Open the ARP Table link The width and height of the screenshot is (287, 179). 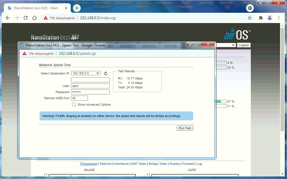[x=139, y=164]
